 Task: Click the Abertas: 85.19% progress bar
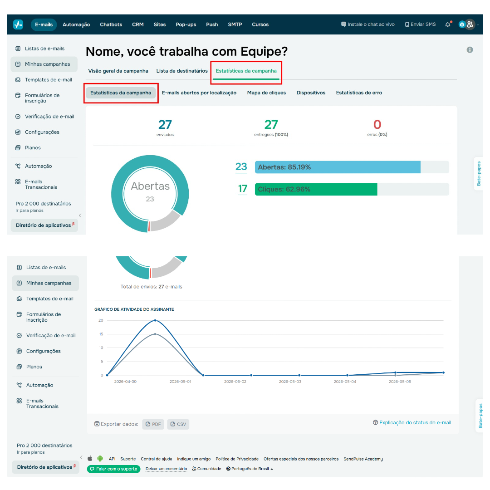tap(352, 167)
